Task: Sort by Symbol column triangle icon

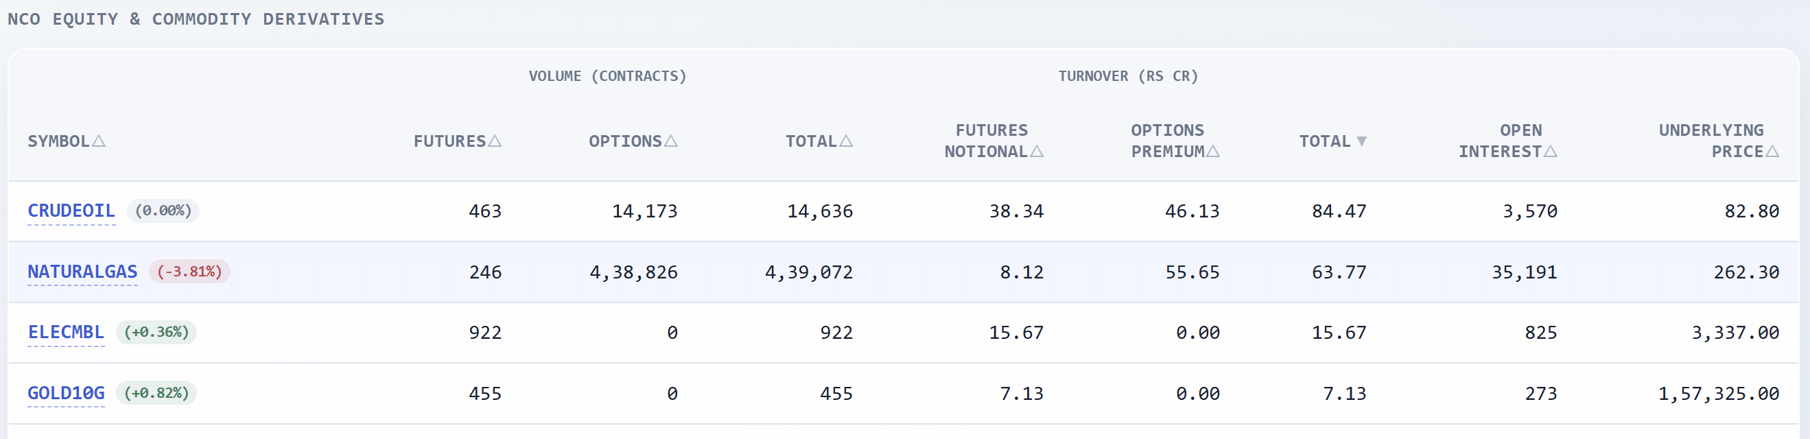Action: pyautogui.click(x=99, y=141)
